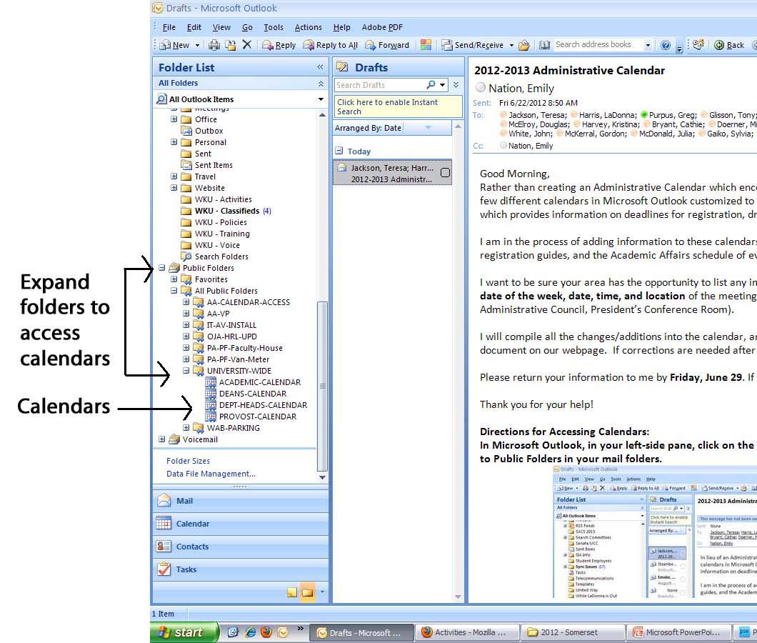
Task: Open the Categorize color squares icon
Action: point(426,45)
